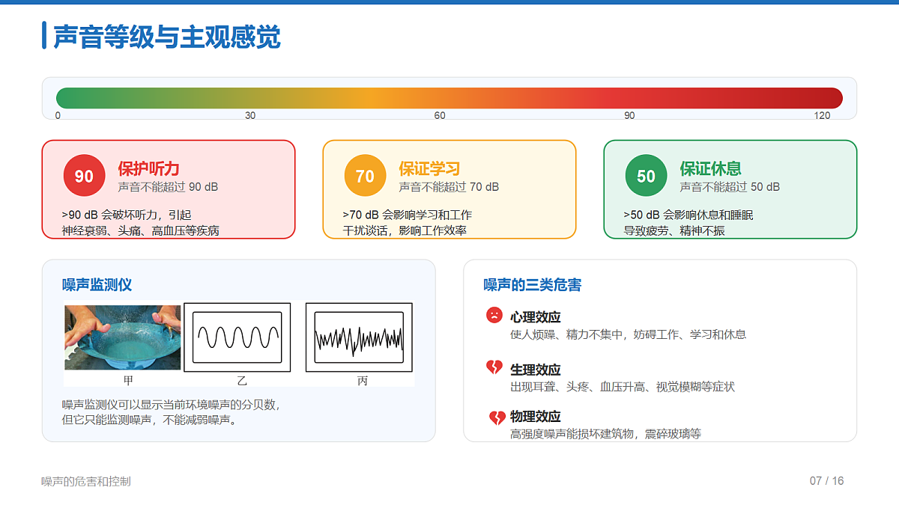The image size is (899, 505).
Task: Select the 甲 bowl photo thumbnail
Action: [122, 337]
